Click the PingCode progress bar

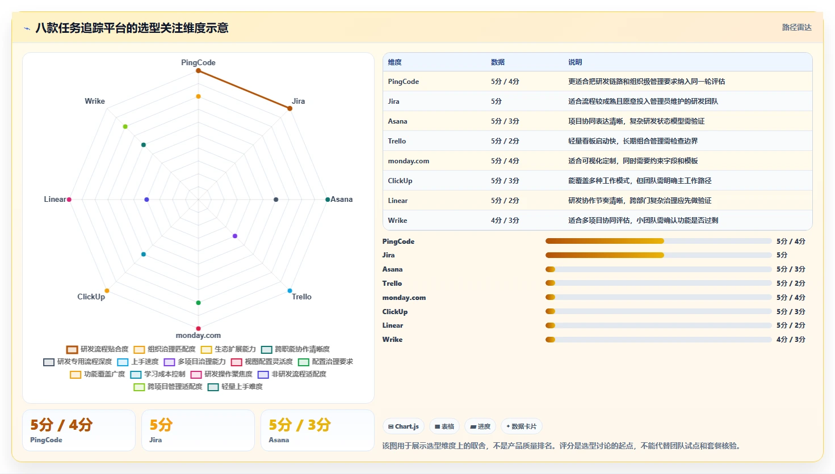pyautogui.click(x=658, y=241)
